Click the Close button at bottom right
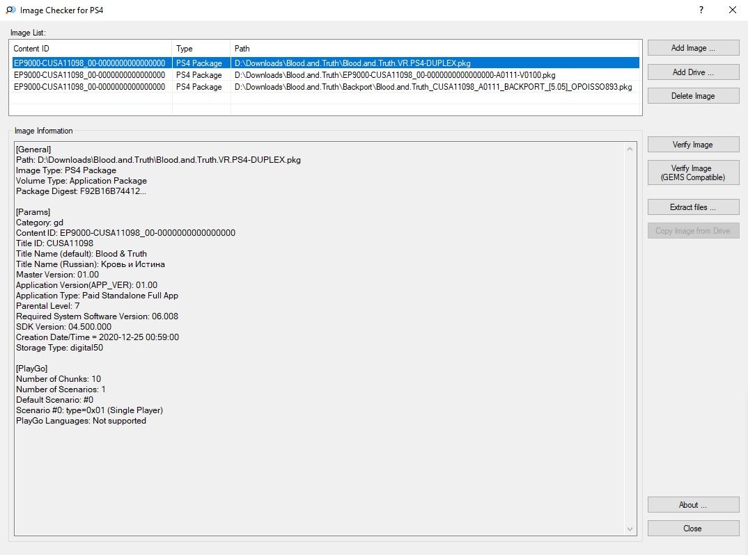 pyautogui.click(x=693, y=529)
